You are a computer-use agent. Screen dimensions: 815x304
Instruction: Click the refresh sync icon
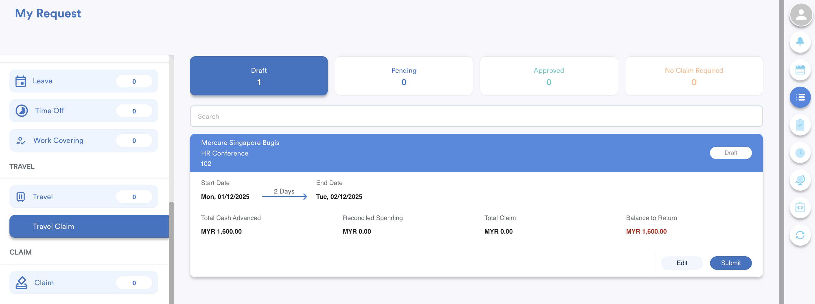800,235
